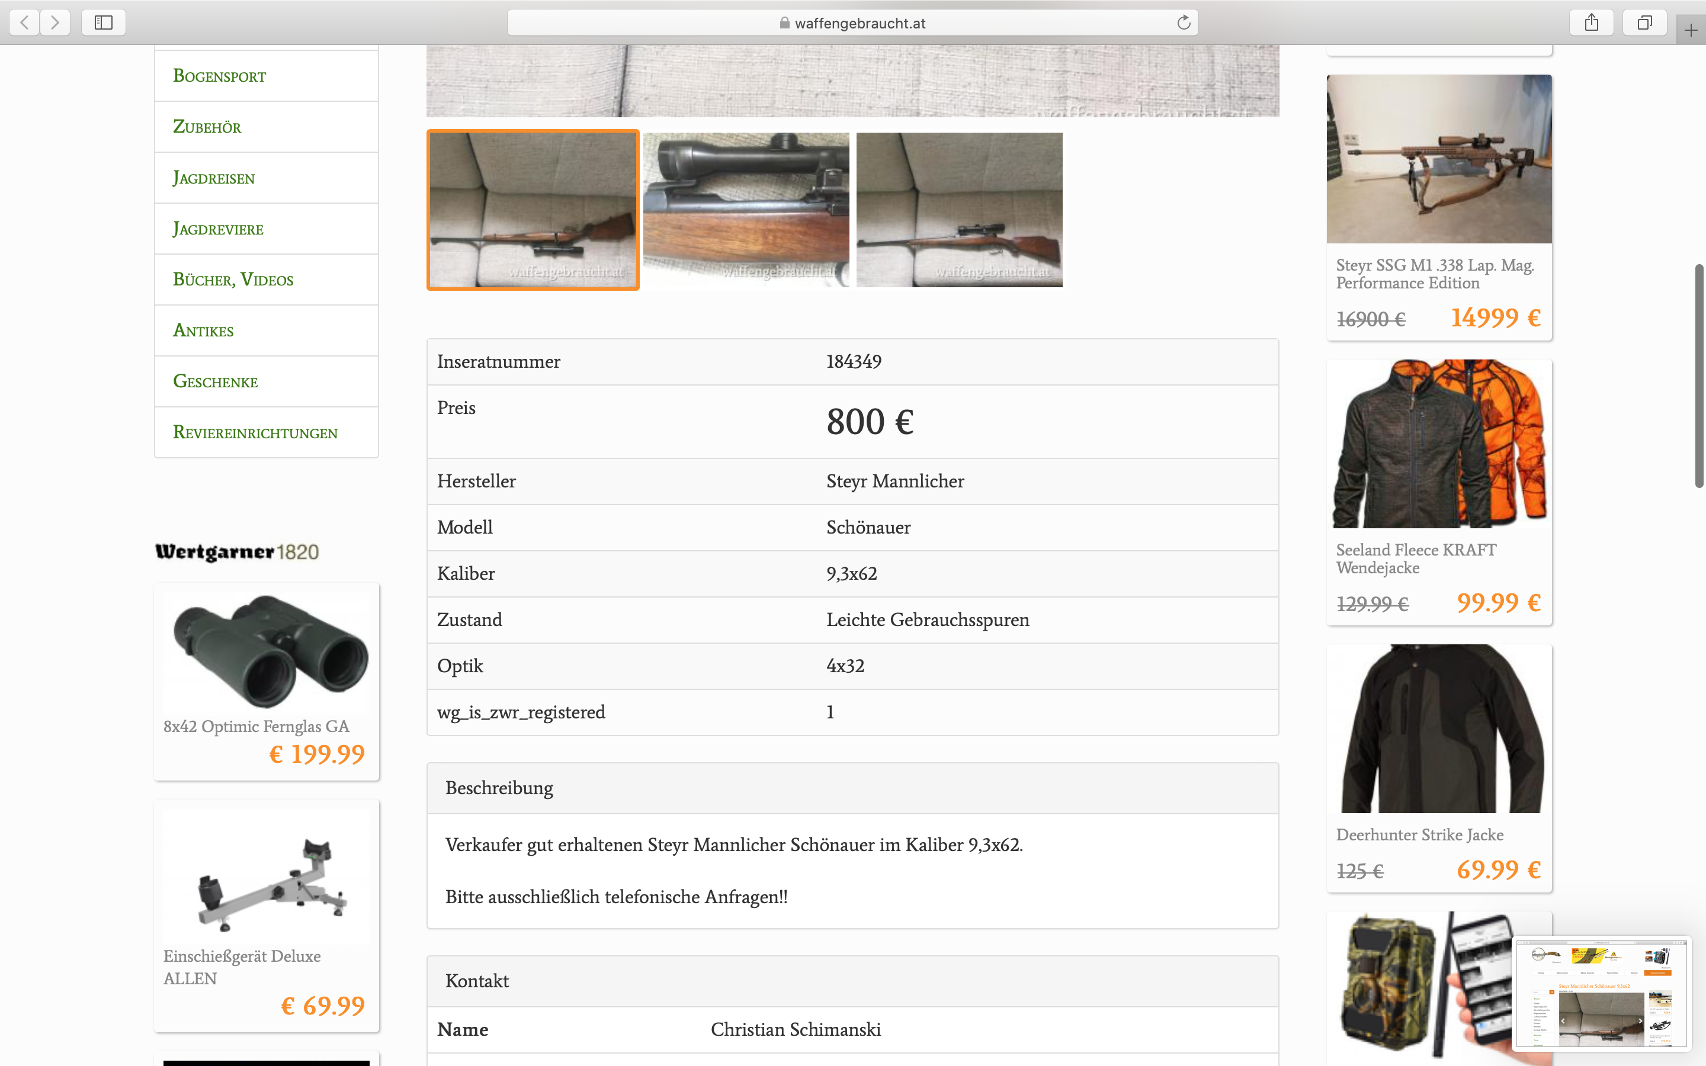Click the dark Deerhunter jacket image
Screen dimensions: 1706x1066
click(1439, 728)
